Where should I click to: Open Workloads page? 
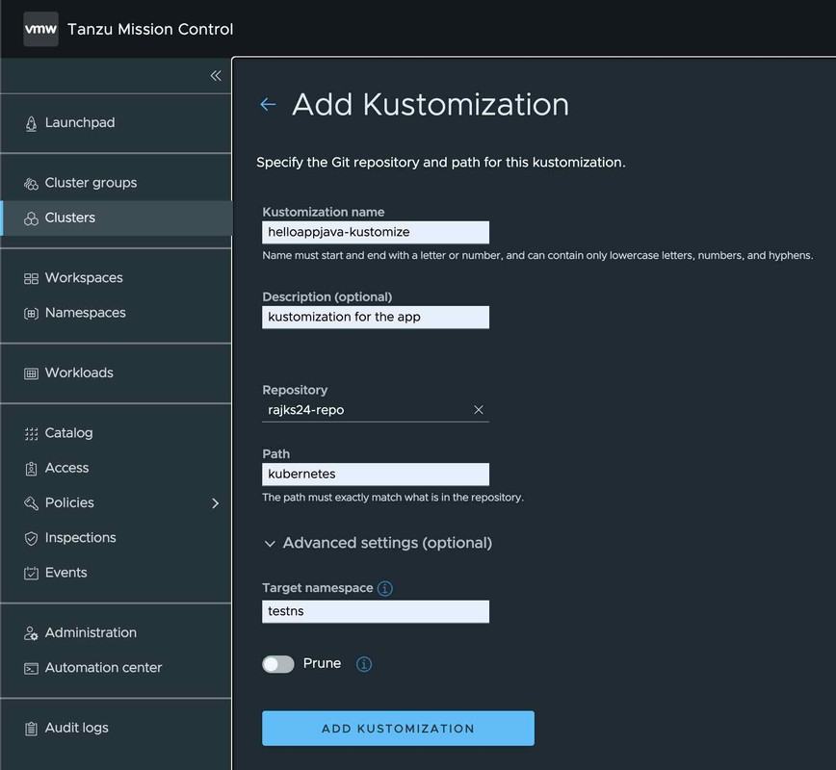click(79, 372)
